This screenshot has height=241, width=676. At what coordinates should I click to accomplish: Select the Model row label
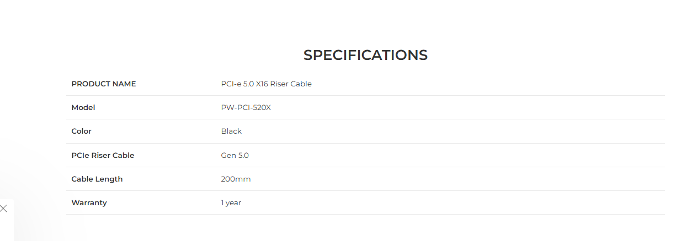(83, 107)
